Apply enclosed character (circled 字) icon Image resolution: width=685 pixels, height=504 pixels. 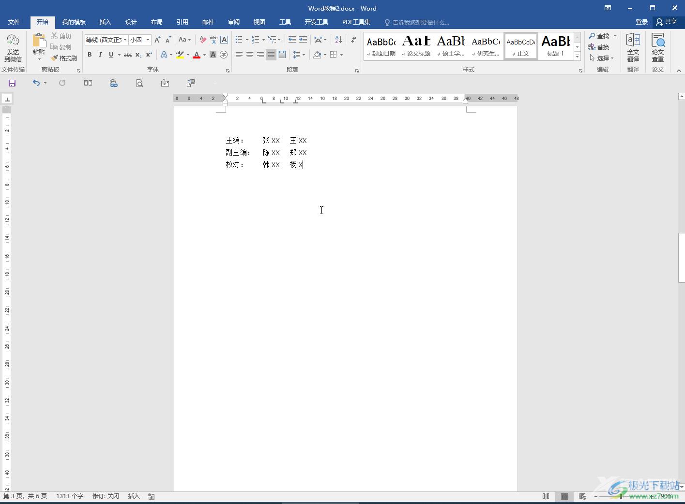pos(224,55)
